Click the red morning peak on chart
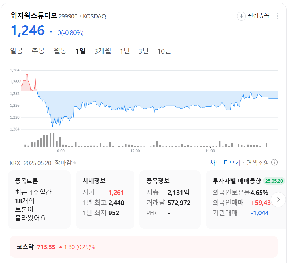 (x=27, y=75)
